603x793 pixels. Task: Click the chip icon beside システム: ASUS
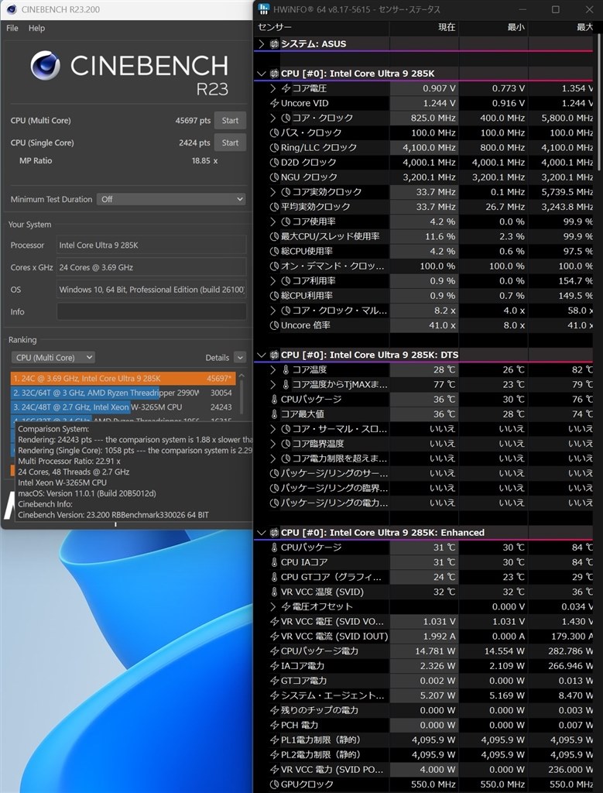[275, 44]
